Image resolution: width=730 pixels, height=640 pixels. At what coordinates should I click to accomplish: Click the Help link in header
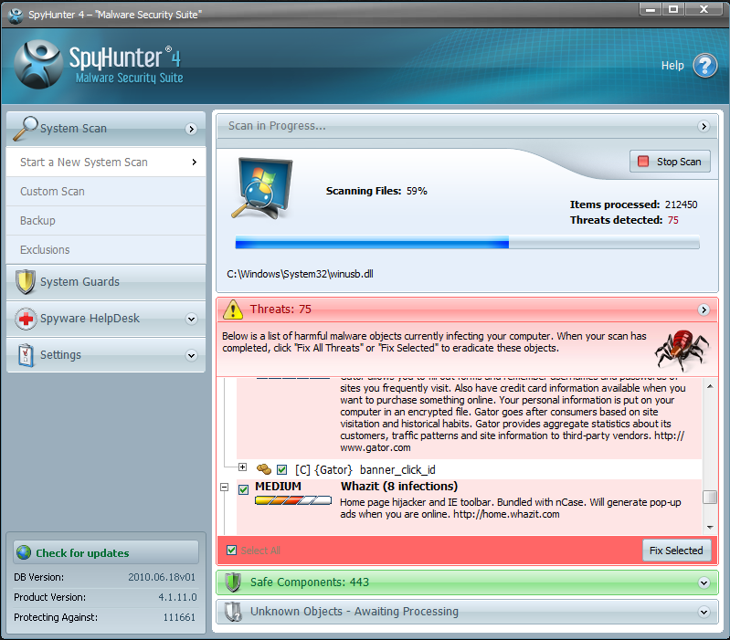[x=672, y=66]
